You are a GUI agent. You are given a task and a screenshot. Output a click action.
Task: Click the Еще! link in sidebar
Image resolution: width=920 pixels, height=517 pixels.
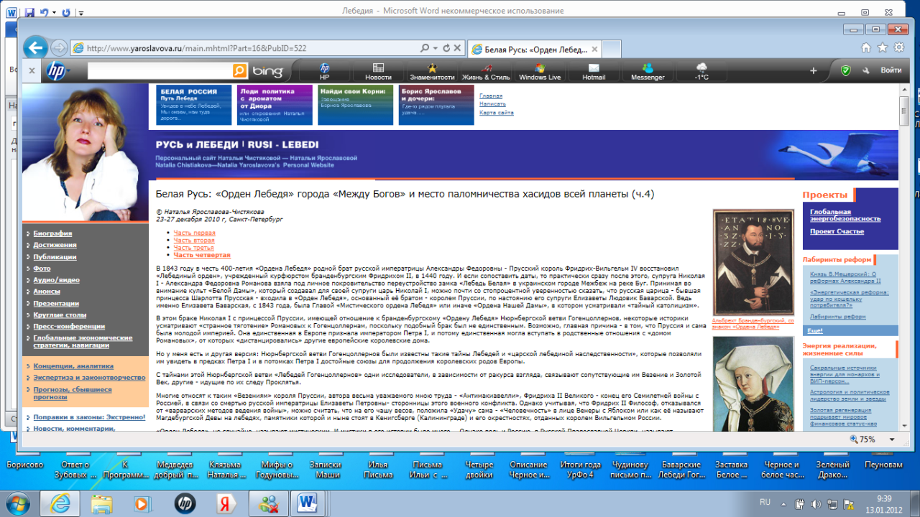(x=815, y=330)
